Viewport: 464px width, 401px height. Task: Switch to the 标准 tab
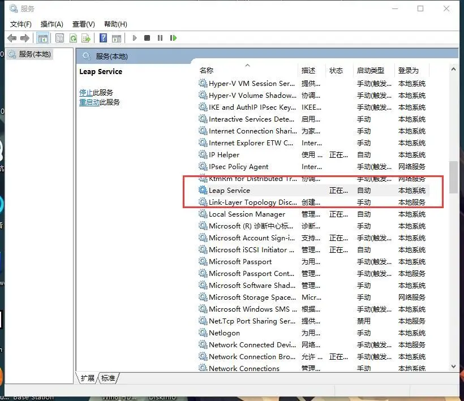[108, 378]
